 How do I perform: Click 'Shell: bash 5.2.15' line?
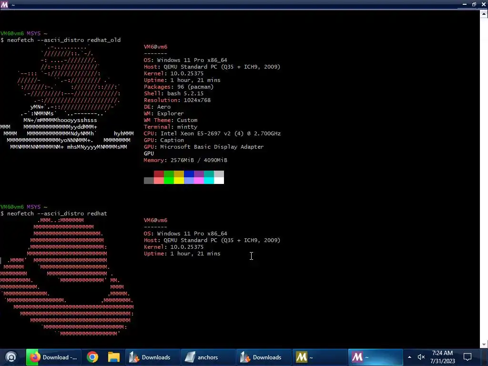pyautogui.click(x=173, y=93)
